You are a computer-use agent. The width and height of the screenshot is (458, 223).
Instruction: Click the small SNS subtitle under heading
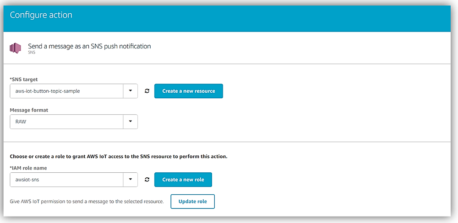pyautogui.click(x=32, y=53)
